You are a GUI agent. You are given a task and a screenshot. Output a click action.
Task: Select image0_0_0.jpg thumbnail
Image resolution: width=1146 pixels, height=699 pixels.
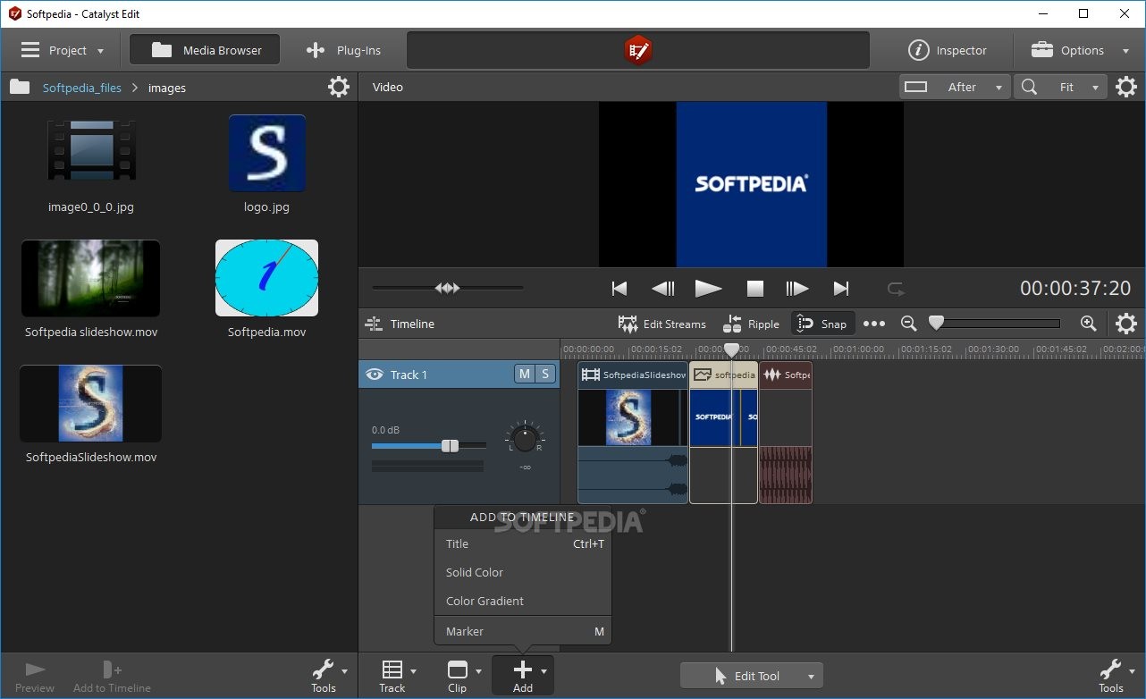click(91, 152)
